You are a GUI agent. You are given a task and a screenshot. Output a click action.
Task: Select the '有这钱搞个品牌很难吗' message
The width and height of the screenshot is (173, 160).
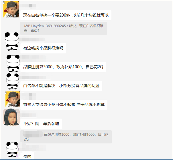coord(43,48)
